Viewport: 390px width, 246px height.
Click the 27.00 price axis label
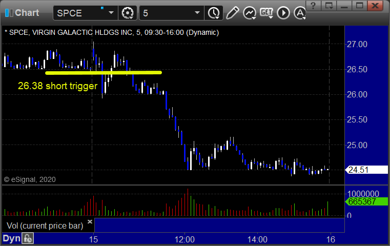[357, 44]
